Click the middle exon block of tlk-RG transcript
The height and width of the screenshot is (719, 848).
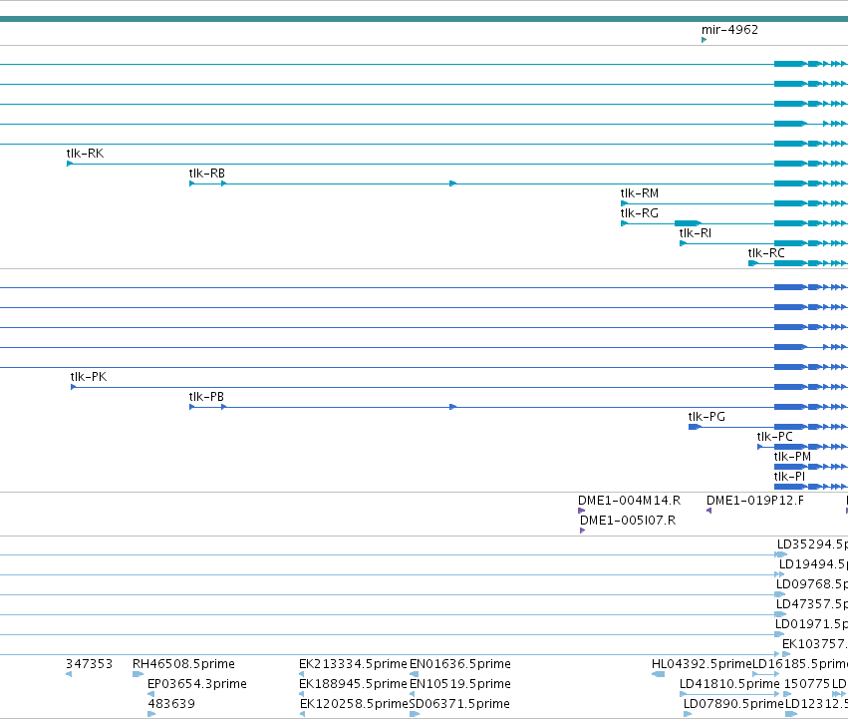tap(688, 223)
